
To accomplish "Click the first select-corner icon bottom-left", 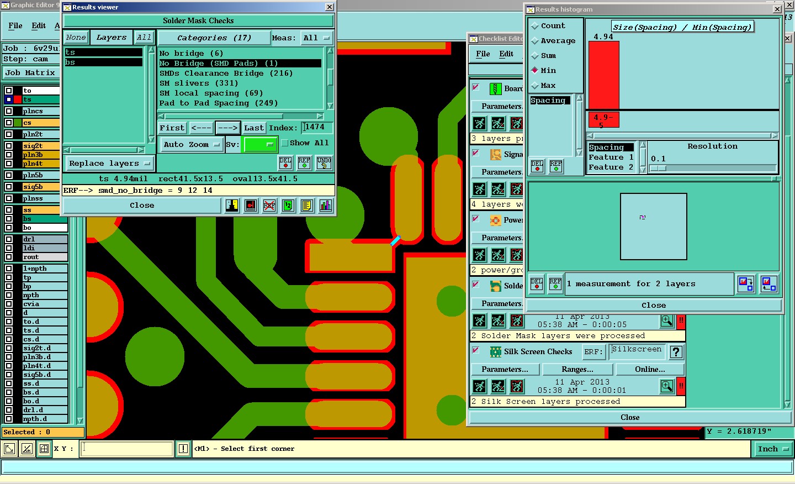I will click(x=9, y=449).
